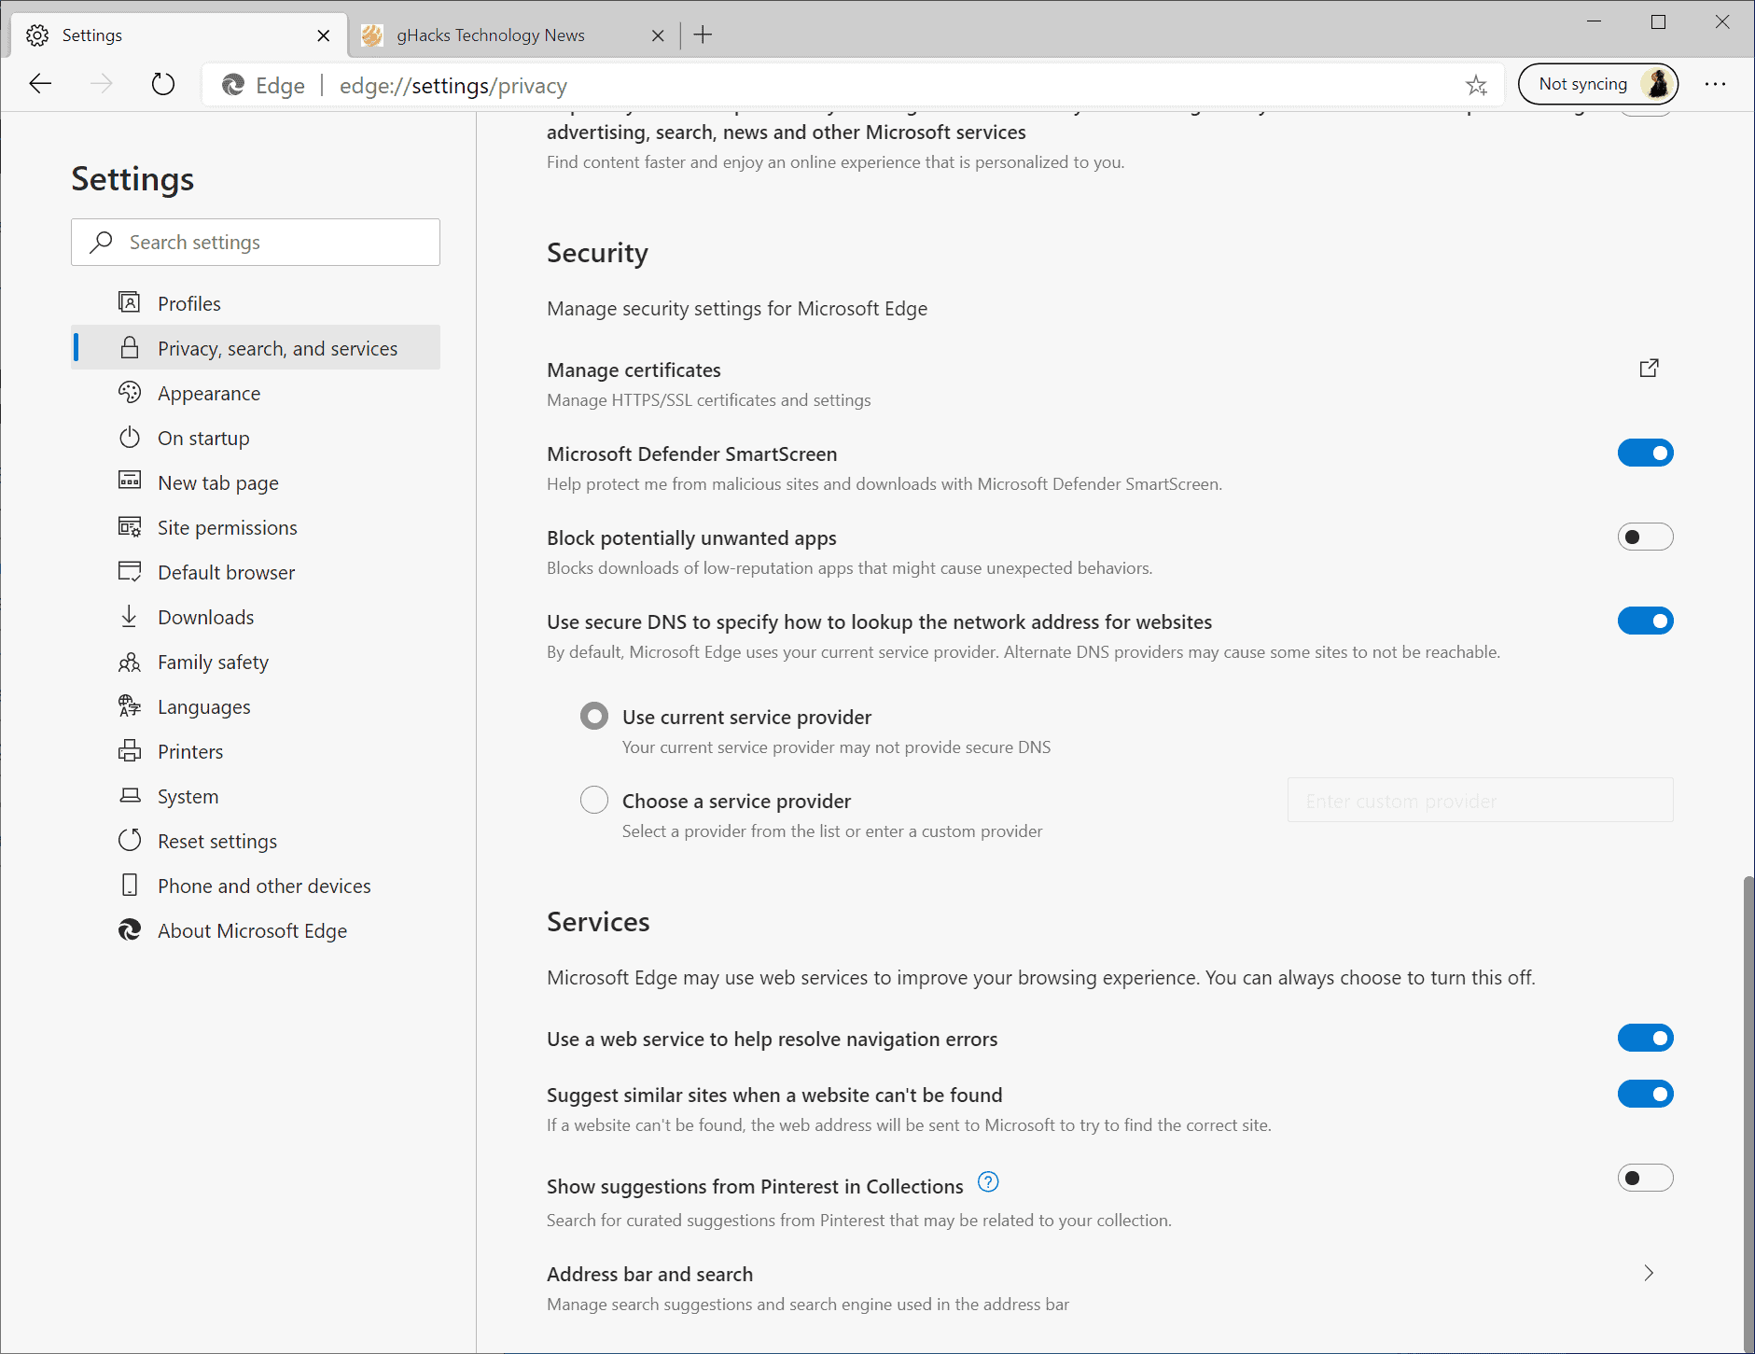
Task: Click the Pinterest suggestions help question icon
Action: coord(988,1182)
